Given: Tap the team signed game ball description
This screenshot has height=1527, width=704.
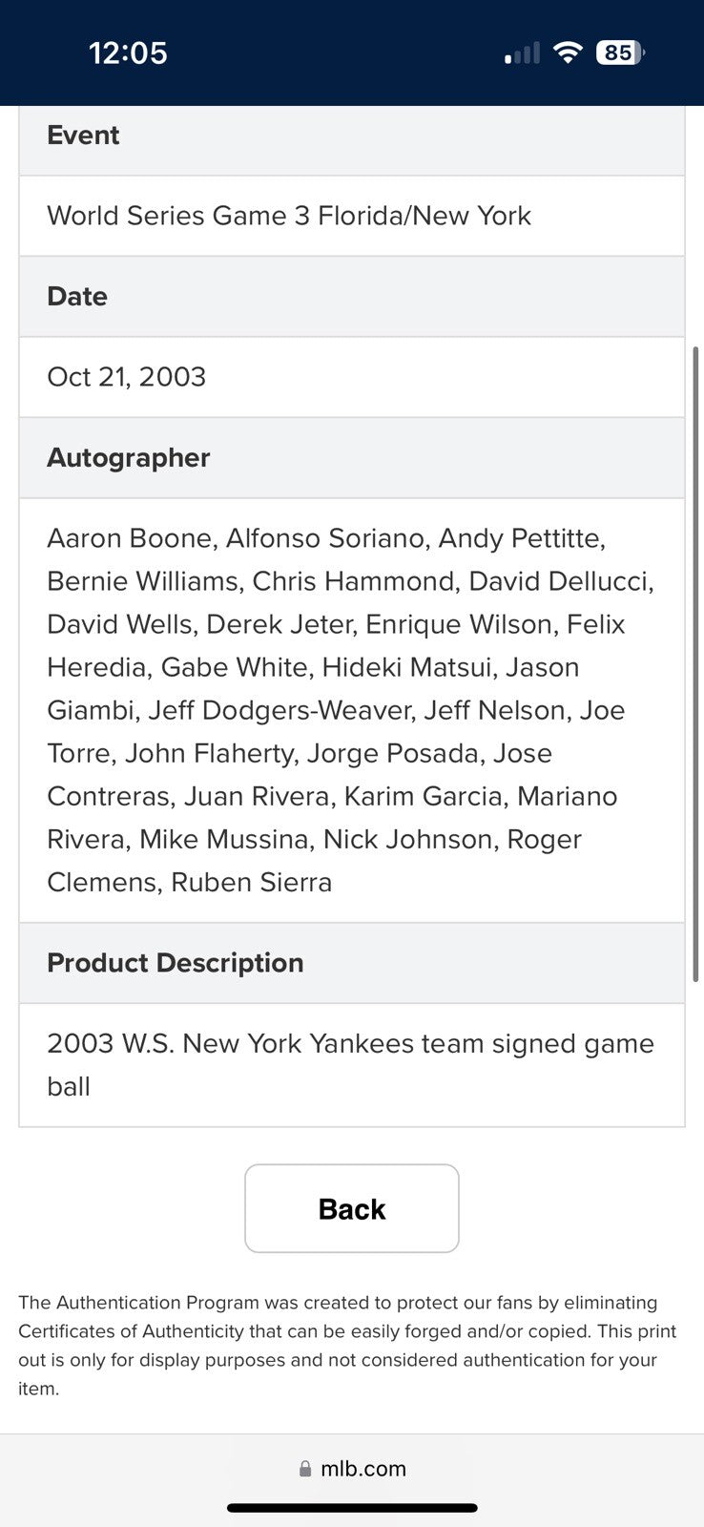Looking at the screenshot, I should [x=350, y=1064].
